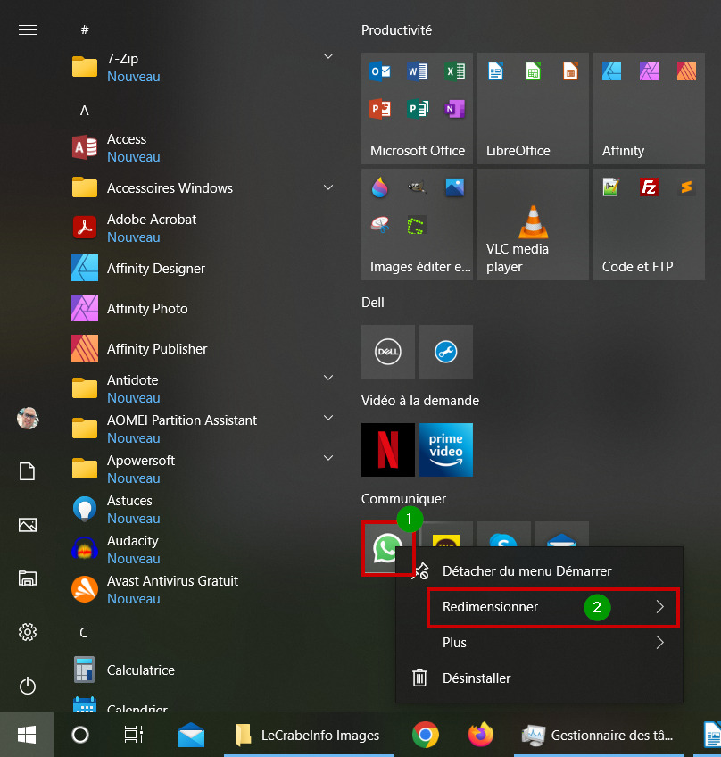Choose Plus in context menu
The width and height of the screenshot is (721, 757).
click(539, 643)
